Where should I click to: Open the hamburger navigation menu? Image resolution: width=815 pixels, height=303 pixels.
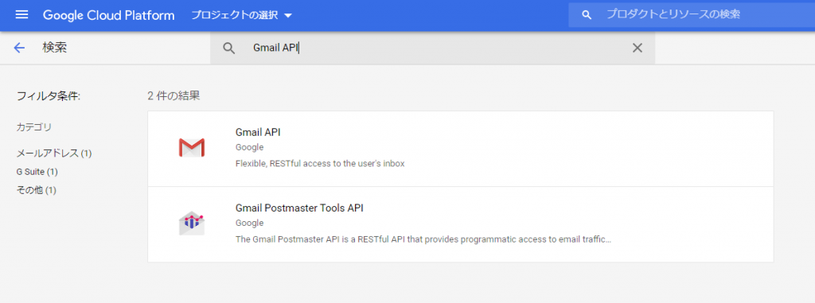click(x=21, y=14)
